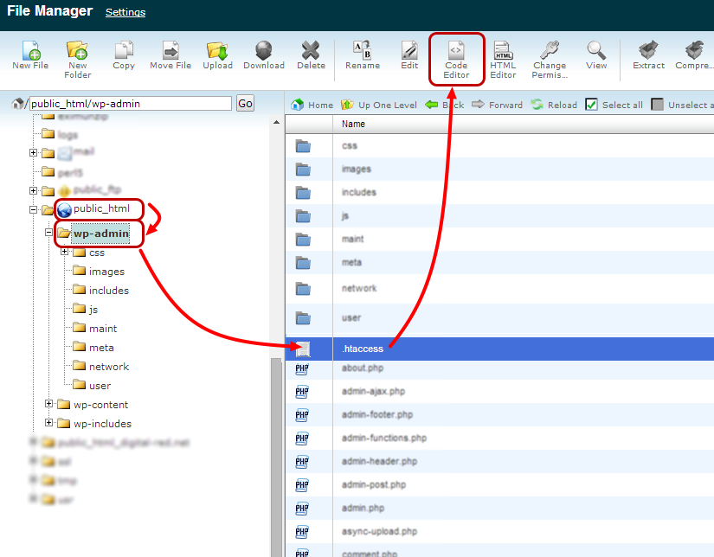Check the Select all checkbox
The height and width of the screenshot is (557, 714).
(x=591, y=105)
